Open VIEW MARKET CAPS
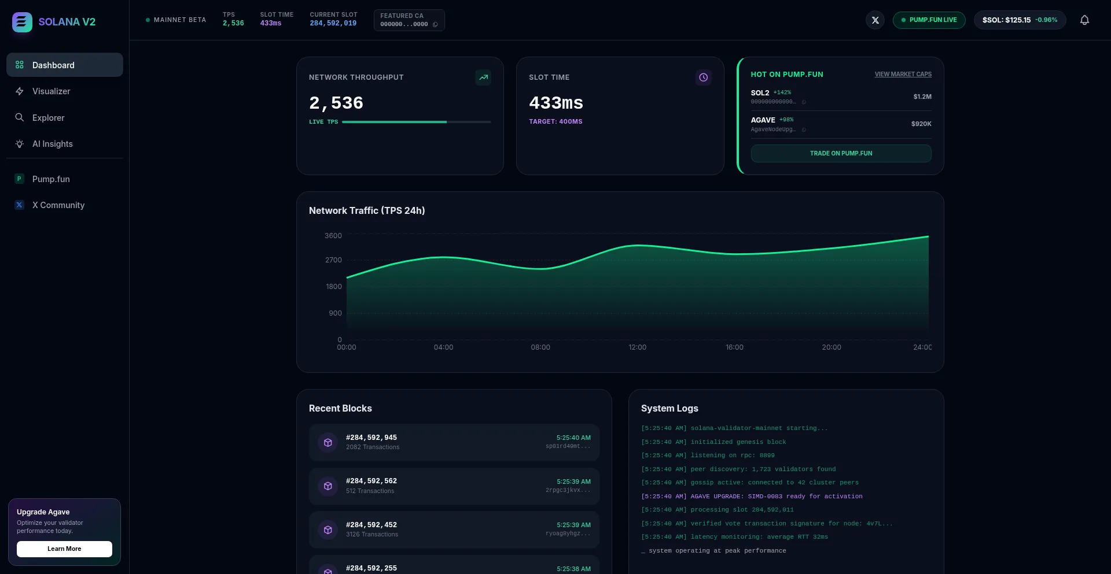The width and height of the screenshot is (1111, 574). [902, 74]
